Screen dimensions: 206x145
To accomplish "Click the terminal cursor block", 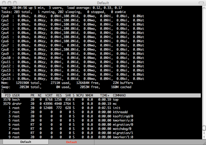I will coord(2,91).
